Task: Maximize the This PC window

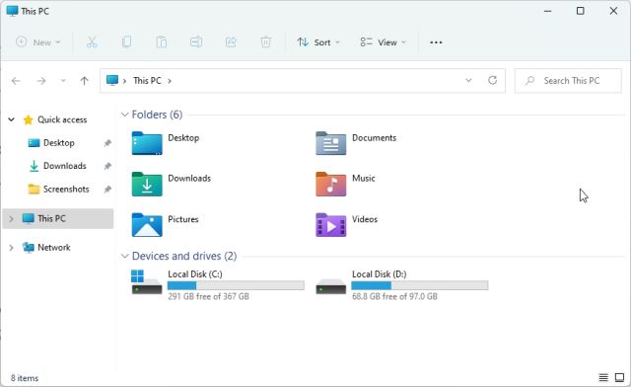Action: pyautogui.click(x=581, y=11)
